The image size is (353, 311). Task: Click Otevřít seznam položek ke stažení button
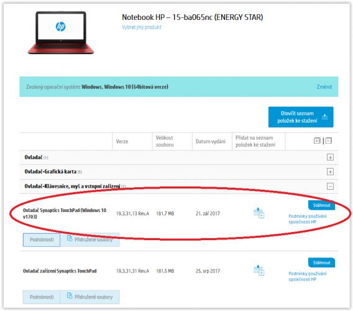(301, 117)
